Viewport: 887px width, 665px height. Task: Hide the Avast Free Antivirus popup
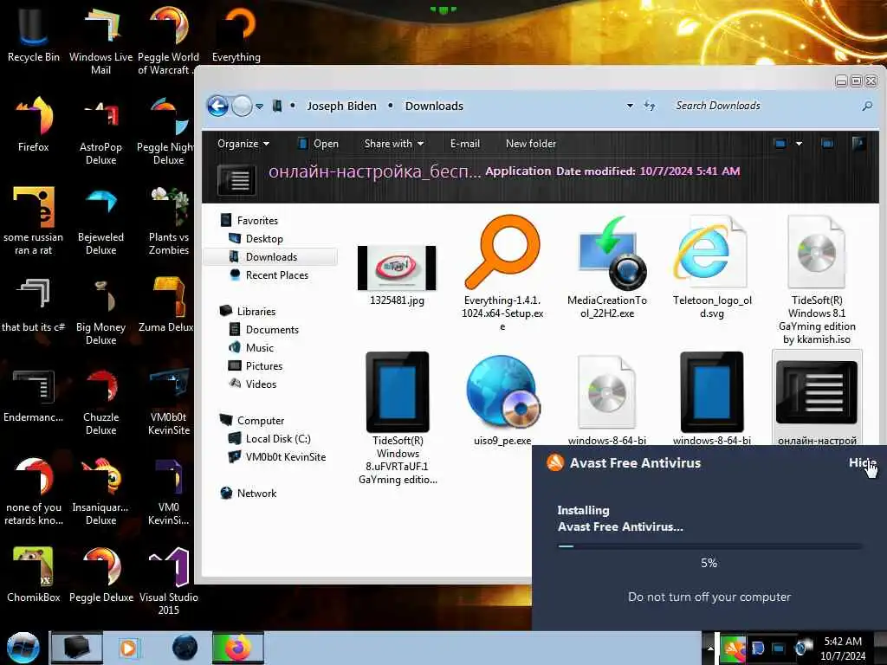coord(862,462)
